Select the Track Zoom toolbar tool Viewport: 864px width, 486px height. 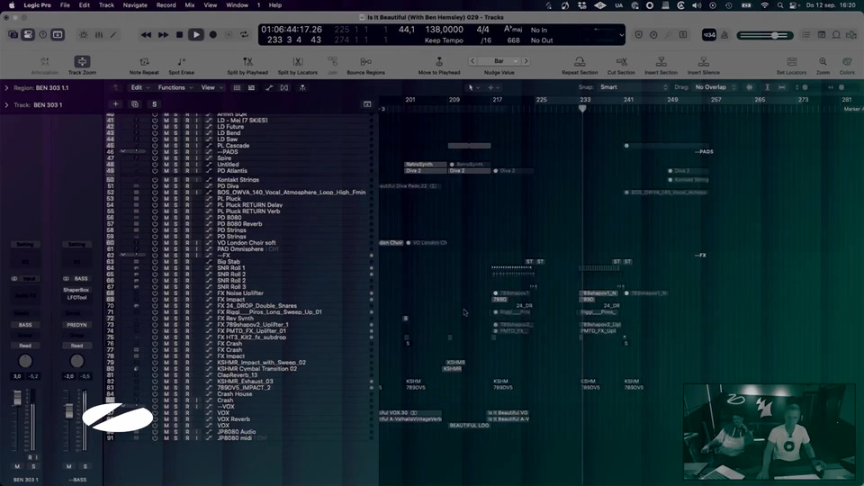[82, 61]
